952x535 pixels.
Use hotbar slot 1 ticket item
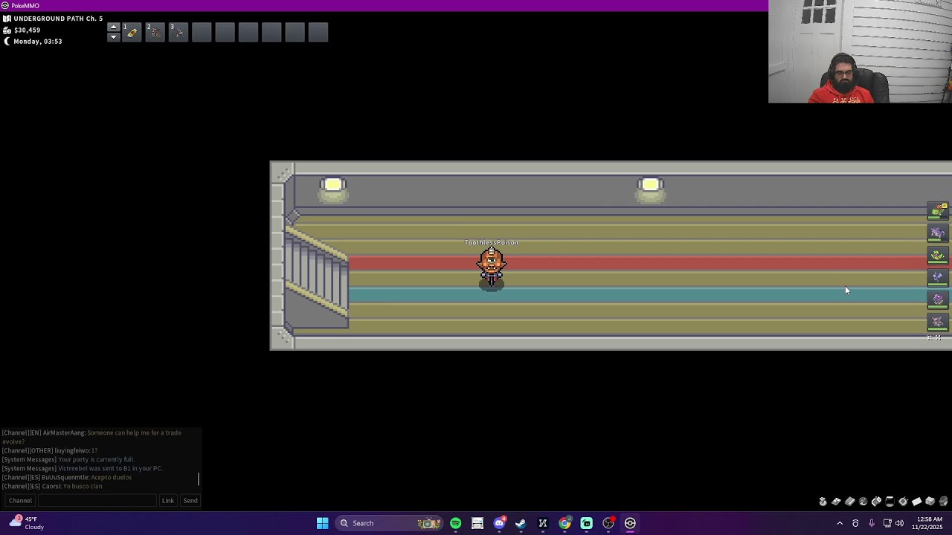[132, 33]
